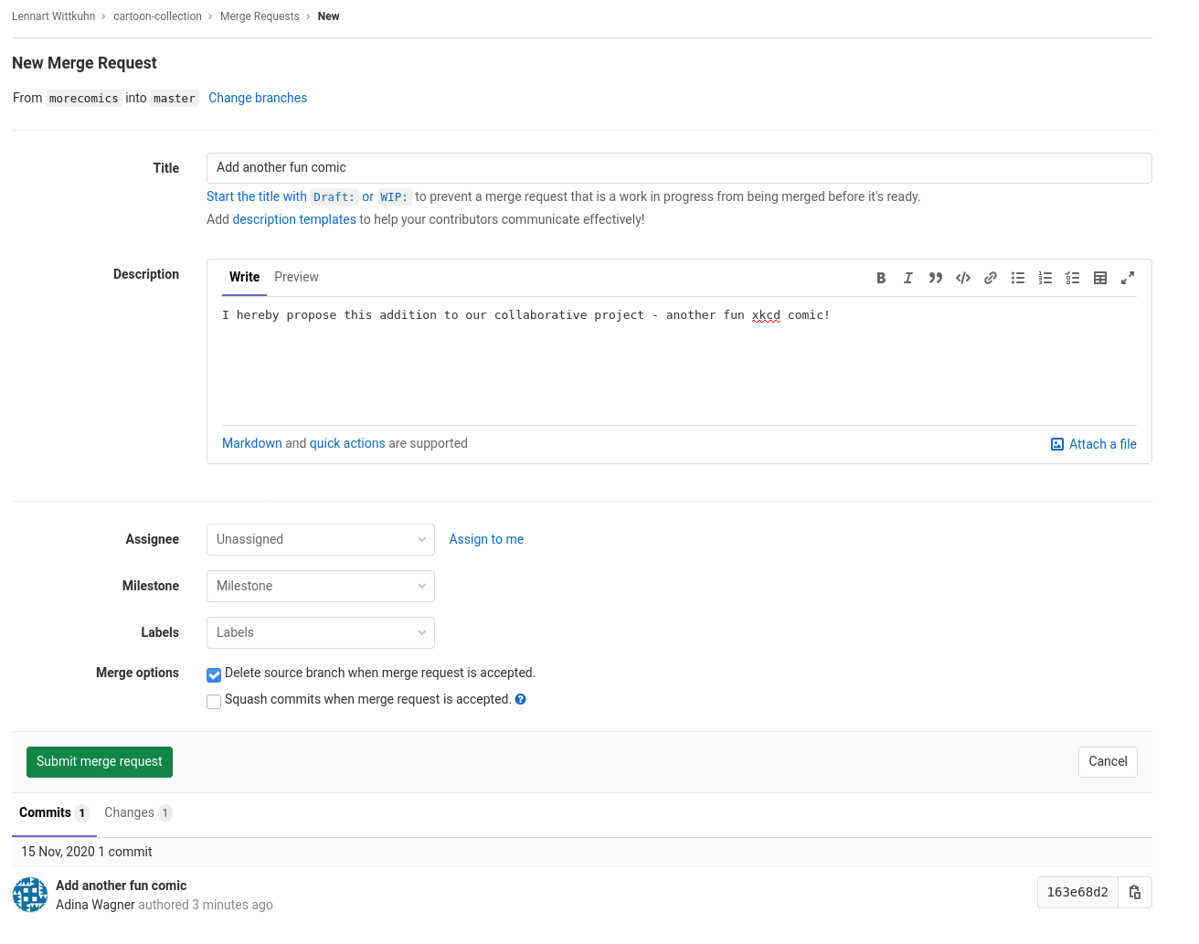Expand the Milestone dropdown
The image size is (1199, 944).
[x=320, y=586]
